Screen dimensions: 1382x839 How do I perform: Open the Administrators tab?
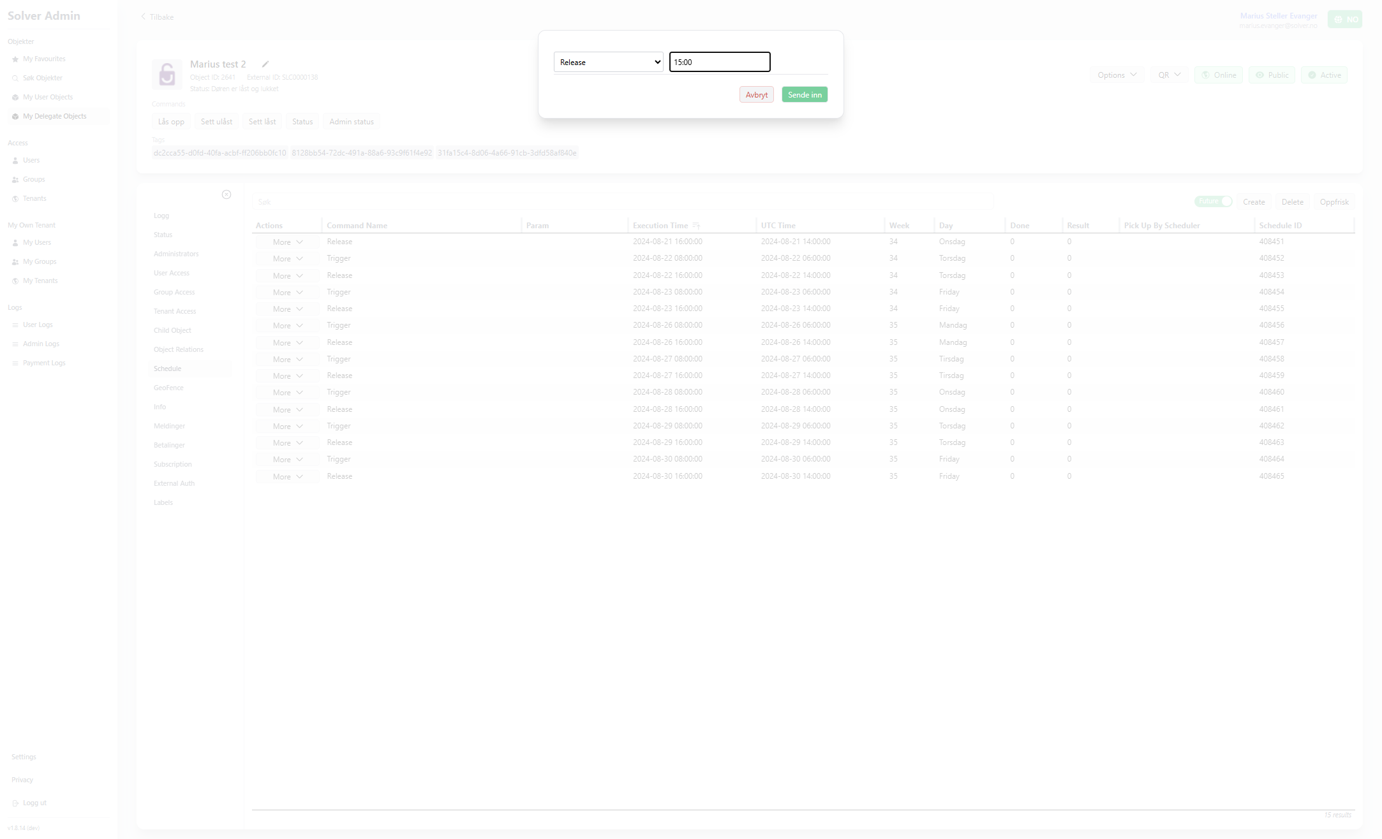pos(190,254)
